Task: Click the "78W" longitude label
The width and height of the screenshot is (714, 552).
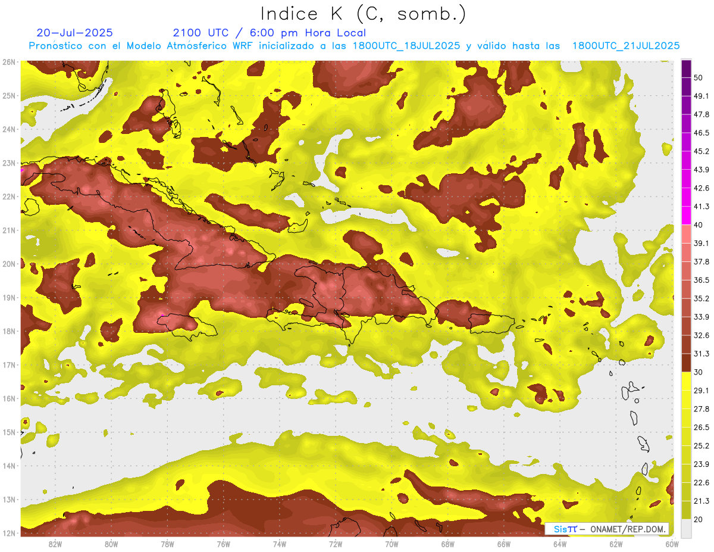Action: [x=167, y=543]
